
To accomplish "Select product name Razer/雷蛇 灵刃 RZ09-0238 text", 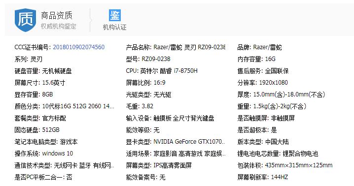I will point(189,47).
